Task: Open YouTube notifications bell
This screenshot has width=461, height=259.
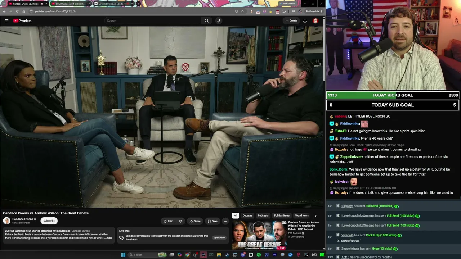Action: pyautogui.click(x=305, y=21)
